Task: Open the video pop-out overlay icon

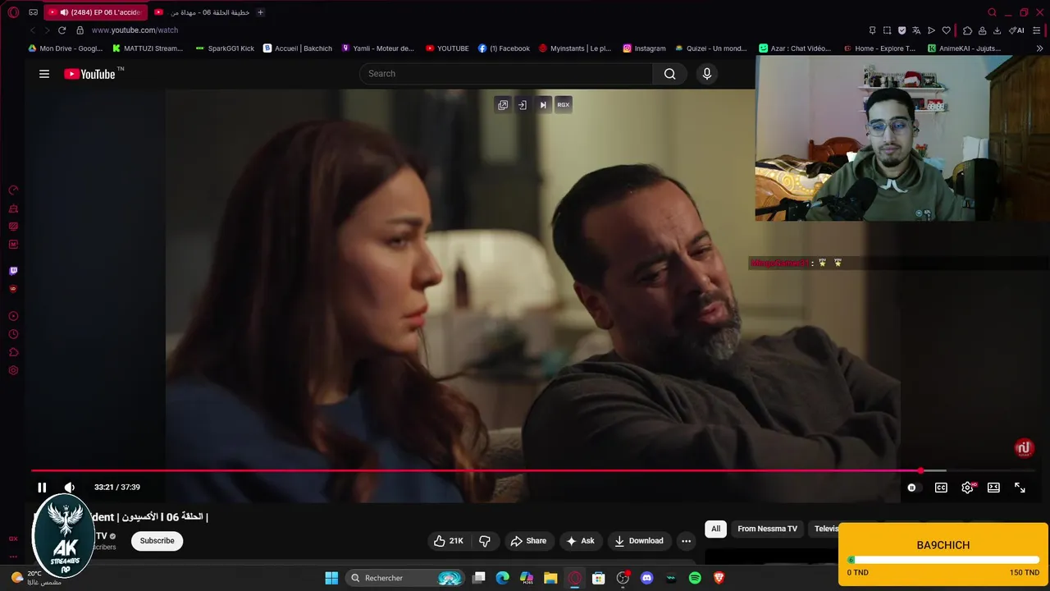Action: [503, 105]
